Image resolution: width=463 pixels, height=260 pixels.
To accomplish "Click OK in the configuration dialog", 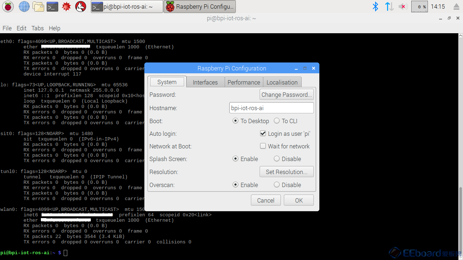I will pos(299,200).
